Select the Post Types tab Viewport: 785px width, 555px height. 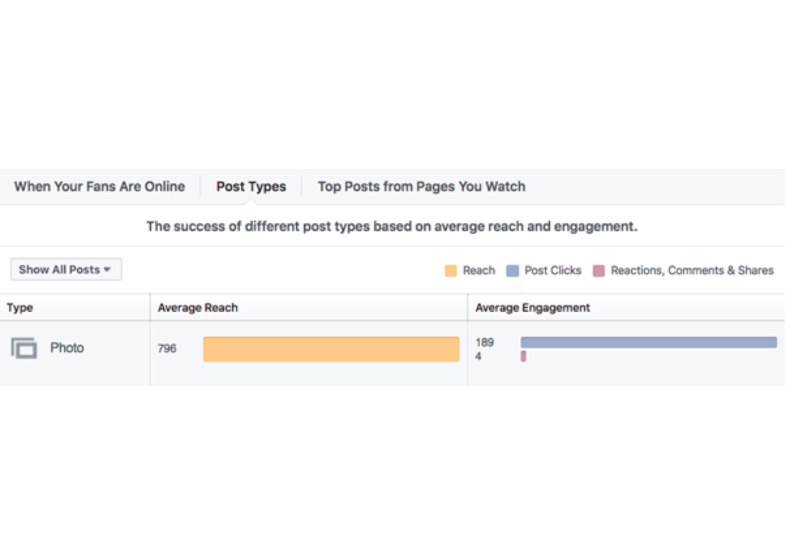pos(251,186)
